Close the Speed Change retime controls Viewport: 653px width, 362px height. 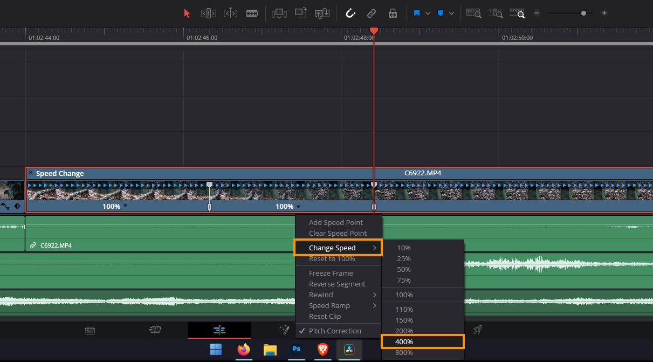(x=30, y=173)
